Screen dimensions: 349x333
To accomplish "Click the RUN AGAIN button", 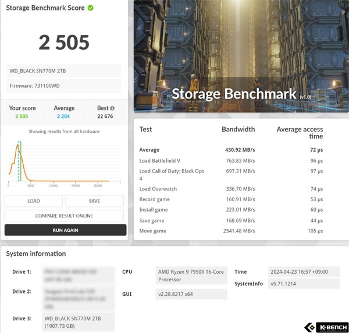I will (65, 230).
